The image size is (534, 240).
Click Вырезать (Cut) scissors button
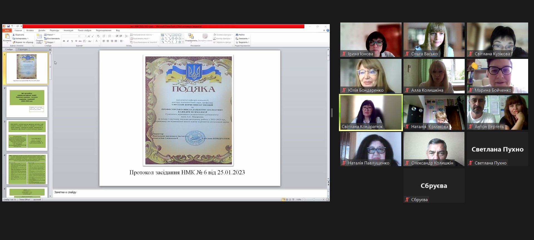point(18,35)
